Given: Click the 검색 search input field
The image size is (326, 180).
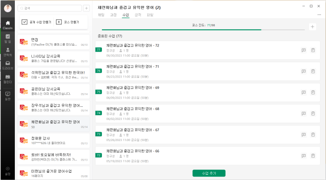Looking at the screenshot, I should point(51,8).
